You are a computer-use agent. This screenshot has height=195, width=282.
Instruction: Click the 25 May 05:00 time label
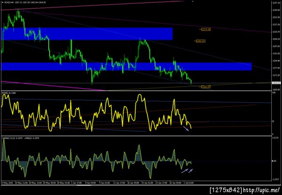[49, 183]
